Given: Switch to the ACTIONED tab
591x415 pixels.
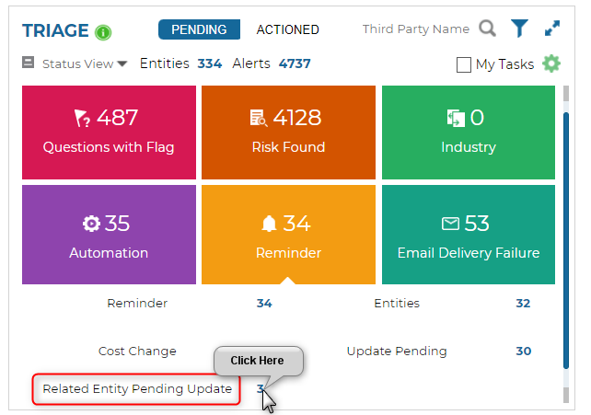Looking at the screenshot, I should [x=287, y=29].
